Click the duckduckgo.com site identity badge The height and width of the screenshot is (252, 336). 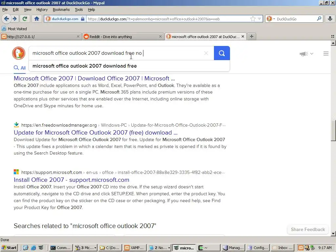(x=65, y=19)
